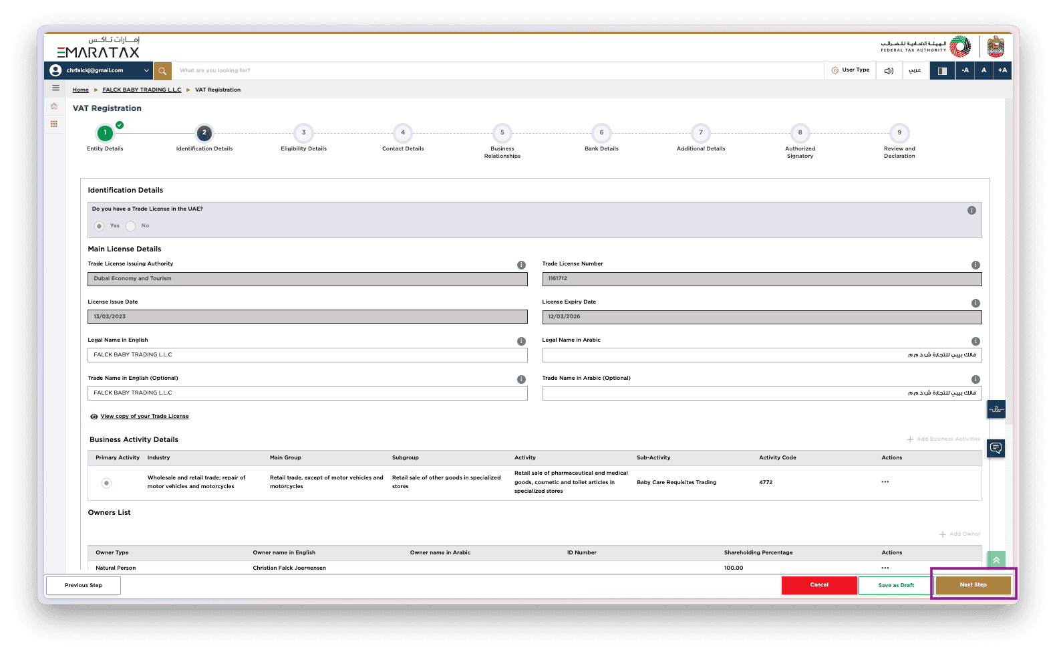Click the eye icon beside trade license link

tap(94, 417)
